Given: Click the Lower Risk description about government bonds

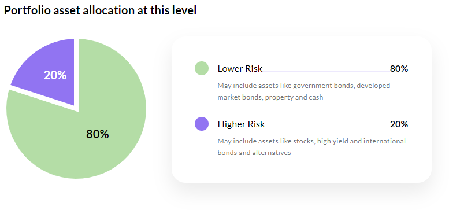Looking at the screenshot, I should click(303, 91).
